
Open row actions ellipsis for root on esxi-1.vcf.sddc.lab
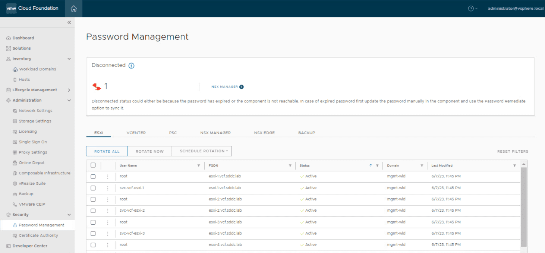[x=108, y=176]
